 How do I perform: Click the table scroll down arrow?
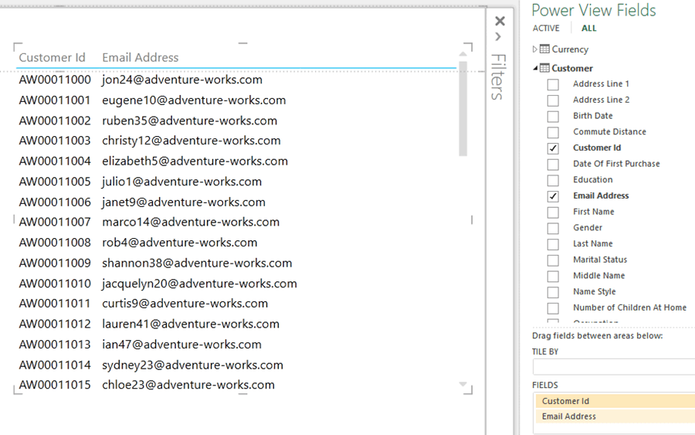tap(463, 384)
